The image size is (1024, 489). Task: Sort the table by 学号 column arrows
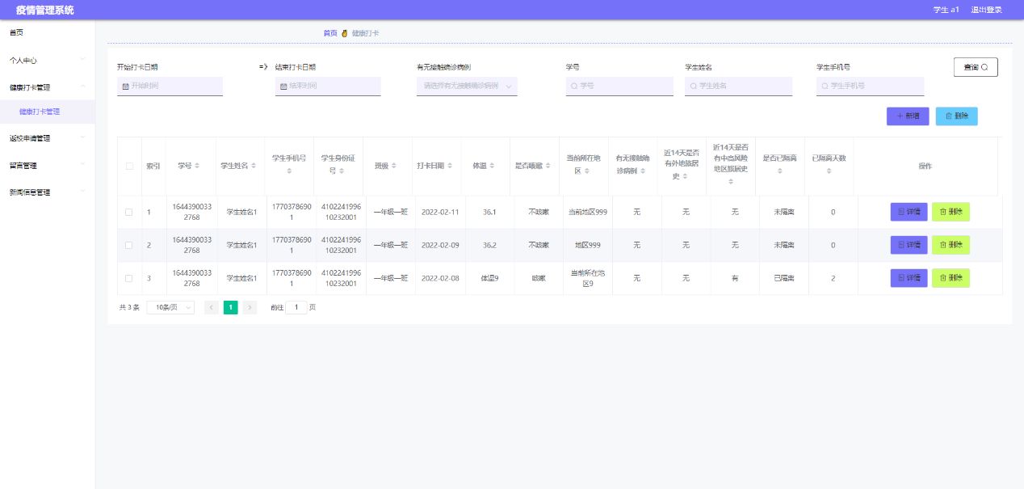[x=198, y=166]
